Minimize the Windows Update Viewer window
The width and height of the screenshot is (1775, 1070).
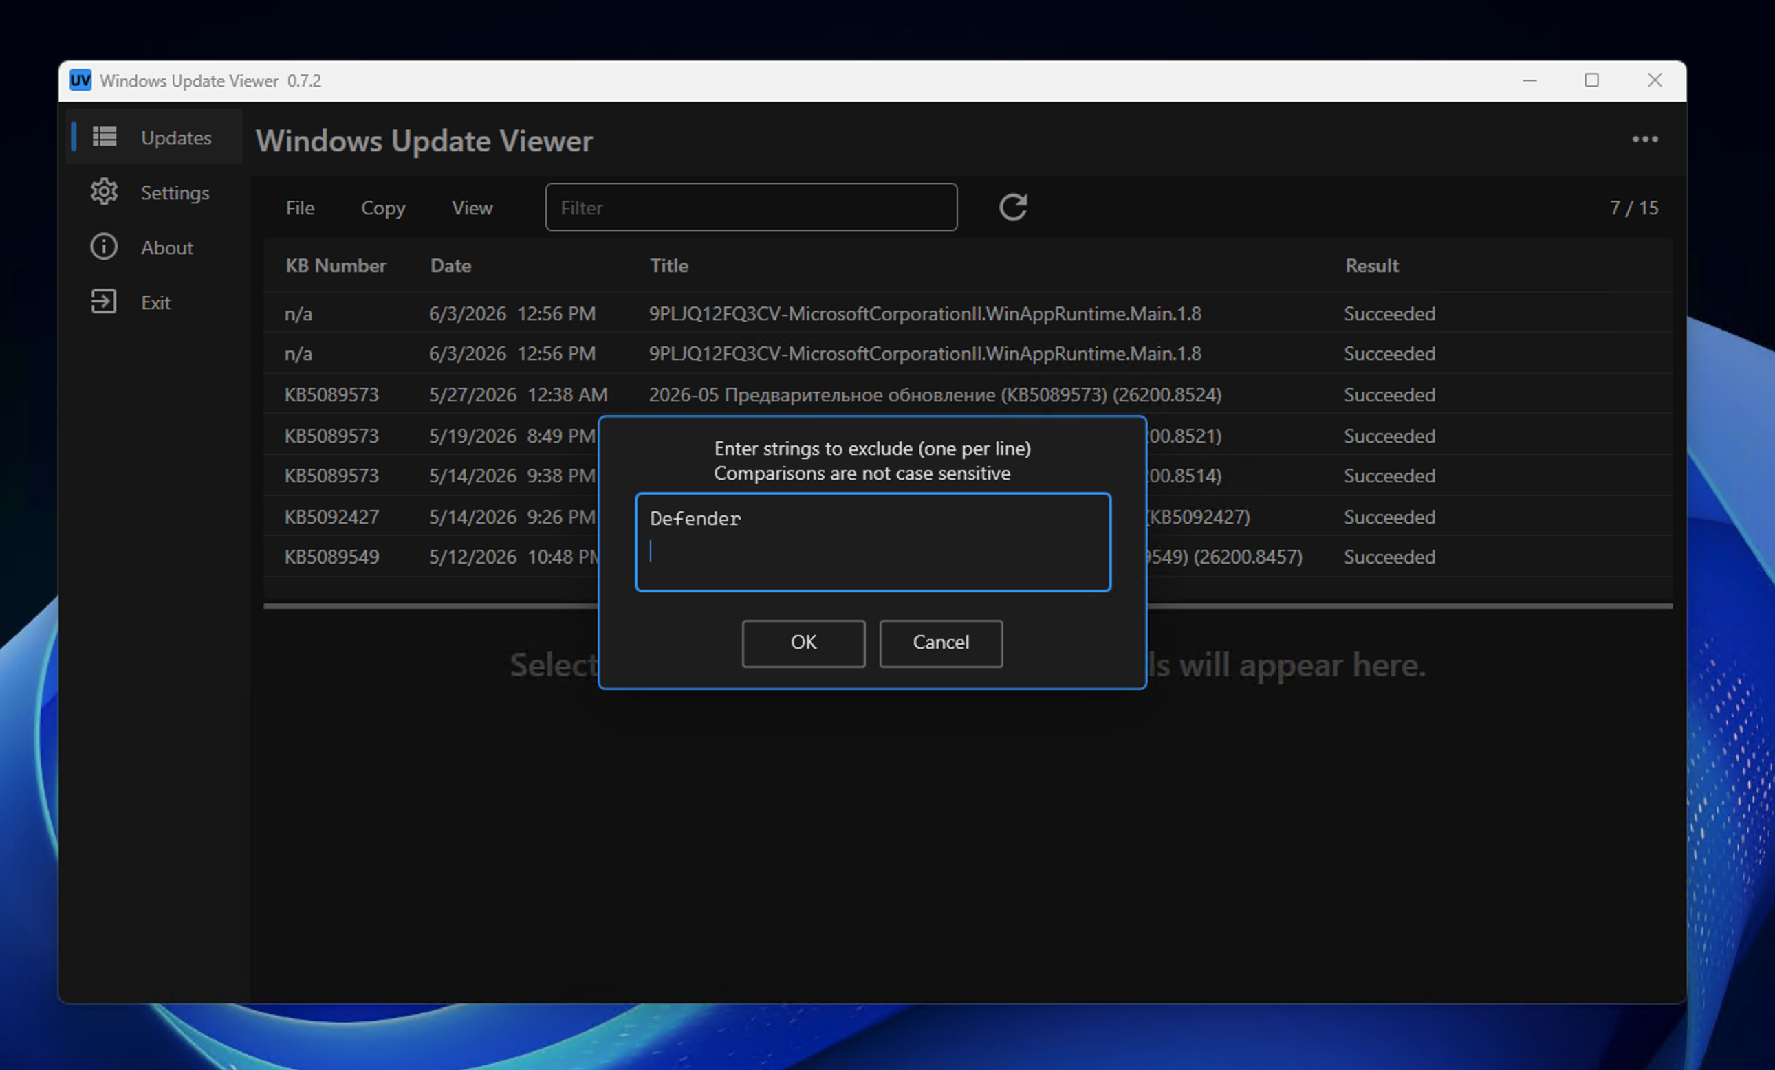(1529, 80)
